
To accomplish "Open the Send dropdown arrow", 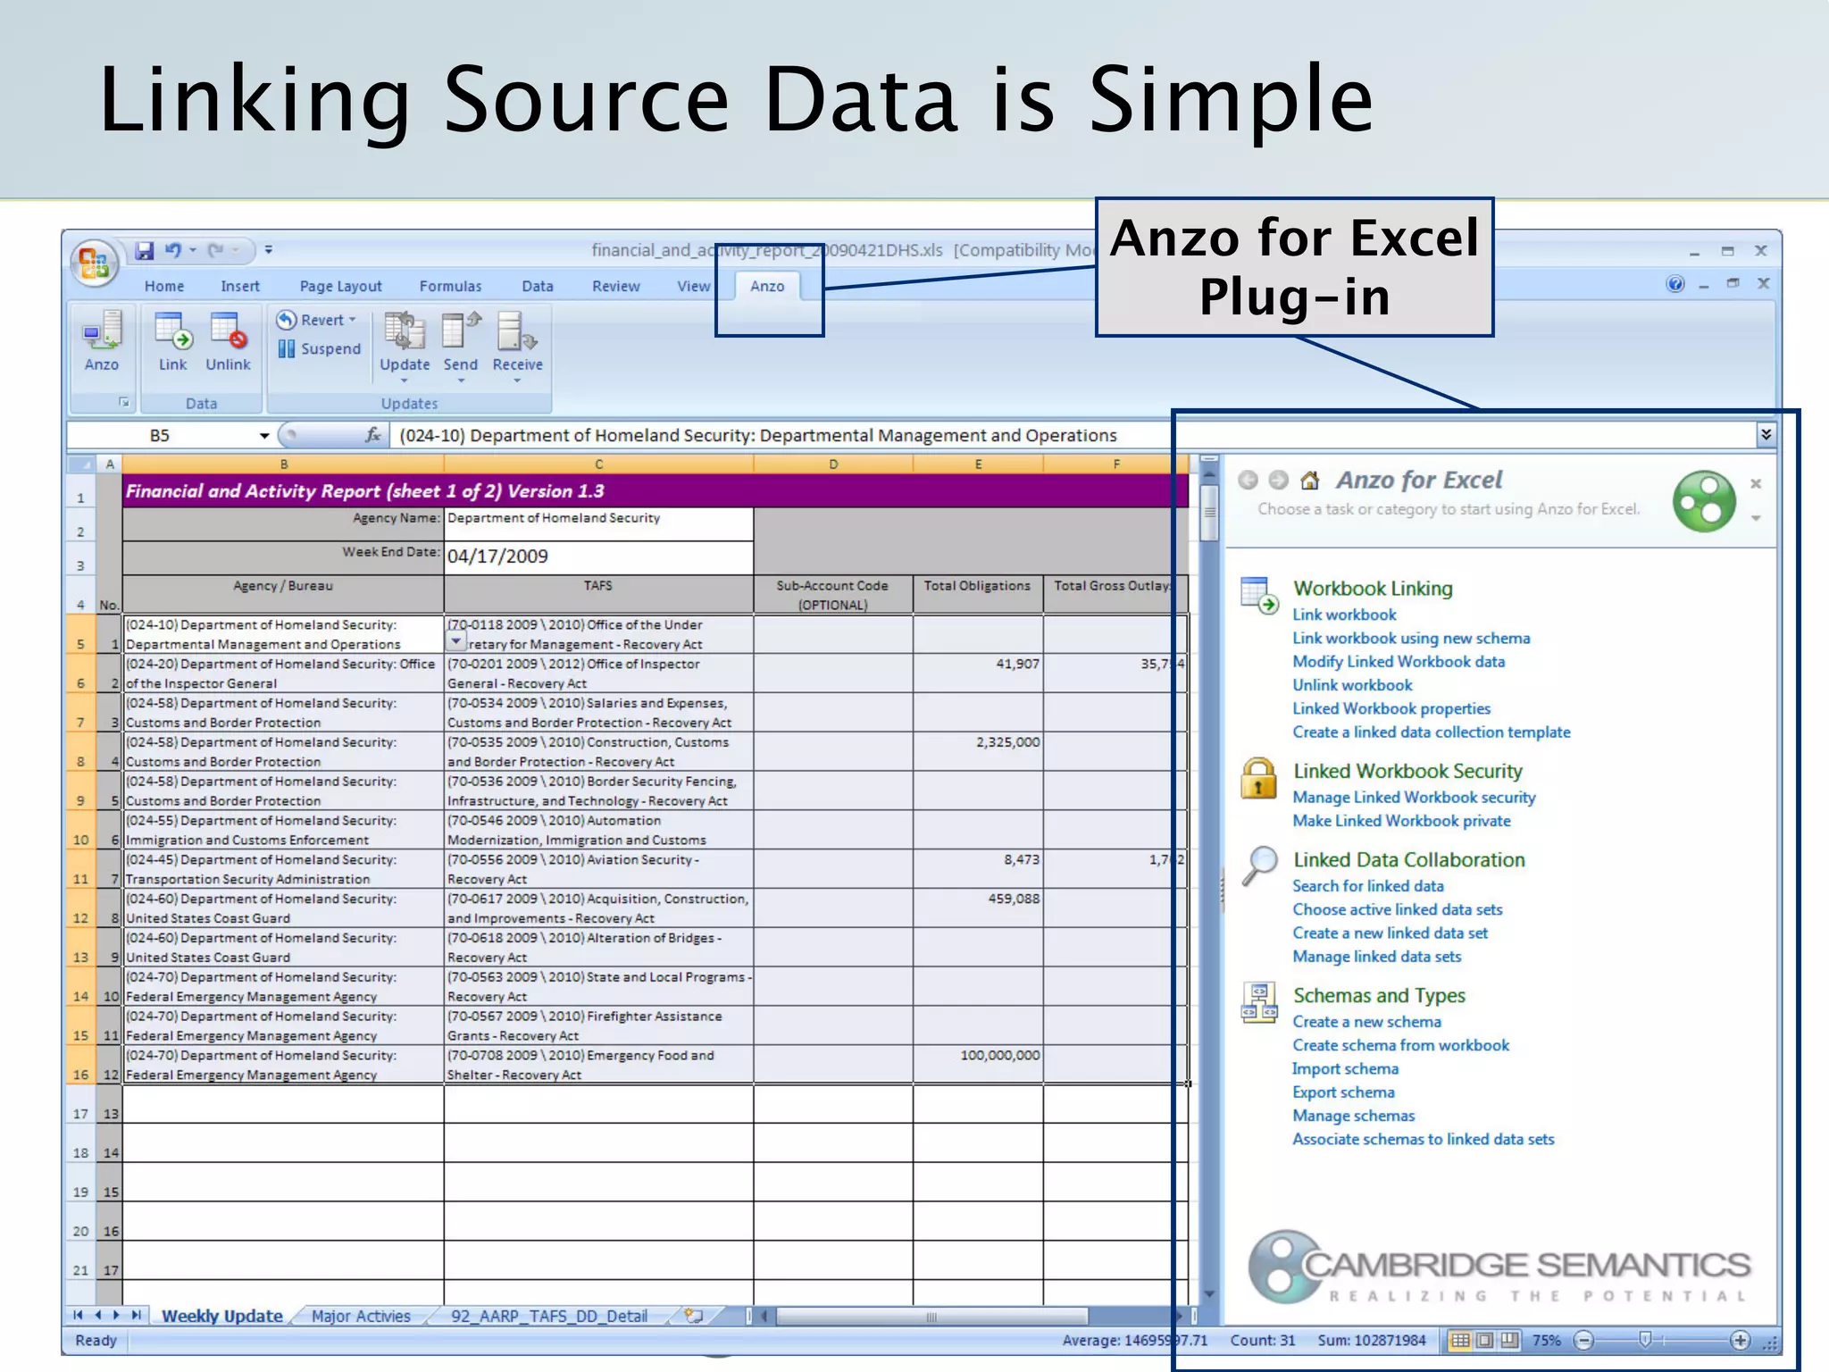I will coord(461,381).
